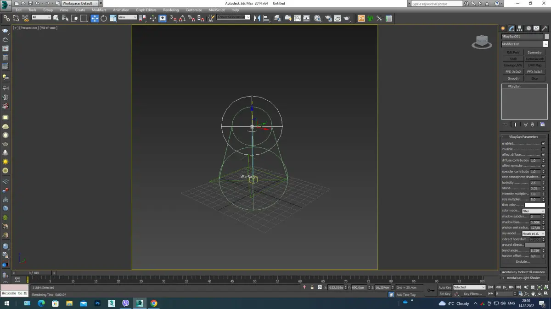This screenshot has width=551, height=309.
Task: Click Configure Modifier Sets icon
Action: coord(542,125)
